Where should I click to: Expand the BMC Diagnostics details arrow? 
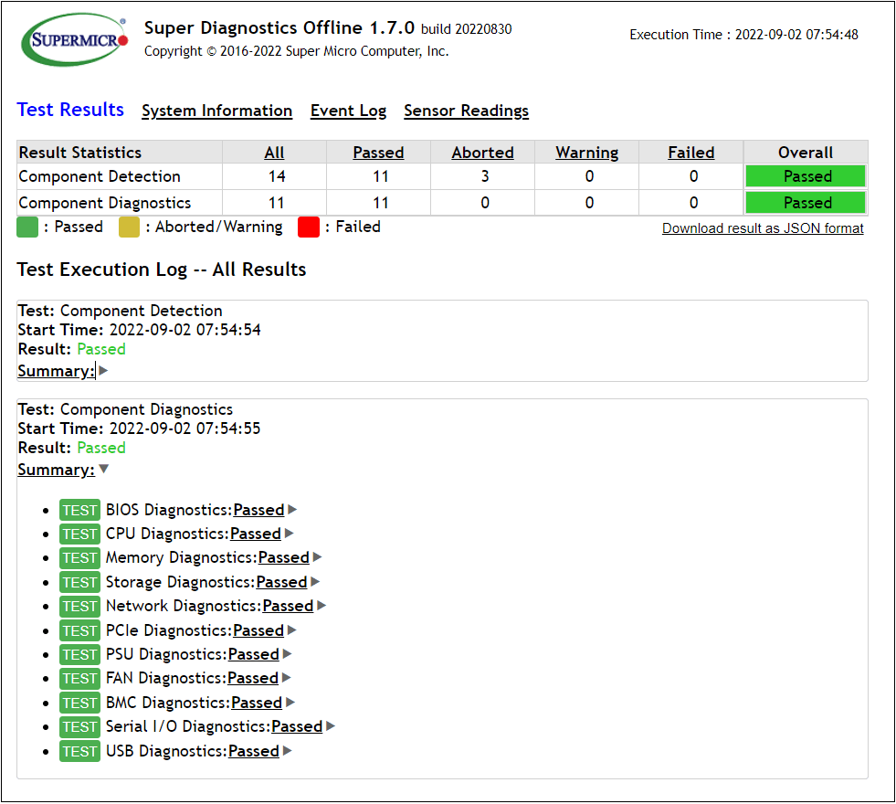pos(290,703)
